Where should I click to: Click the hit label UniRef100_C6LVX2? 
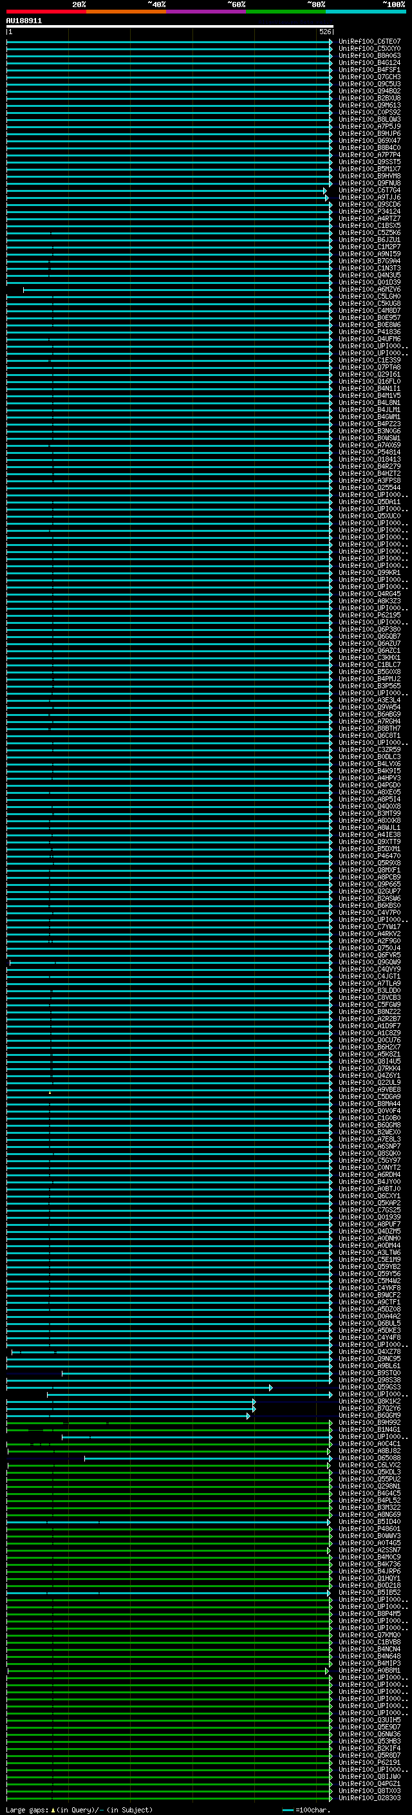click(369, 1465)
